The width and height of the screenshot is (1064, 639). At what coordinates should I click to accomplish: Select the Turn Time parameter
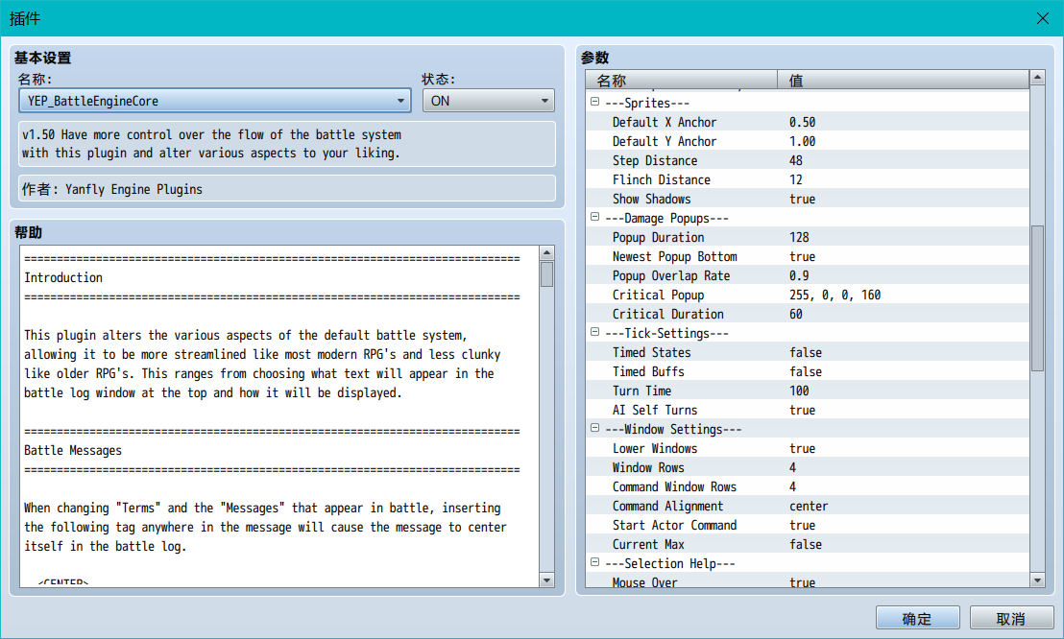pyautogui.click(x=808, y=390)
